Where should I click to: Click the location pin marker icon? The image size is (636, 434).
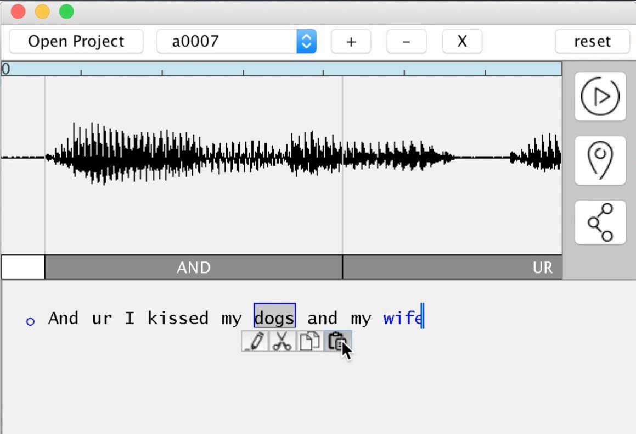point(600,160)
